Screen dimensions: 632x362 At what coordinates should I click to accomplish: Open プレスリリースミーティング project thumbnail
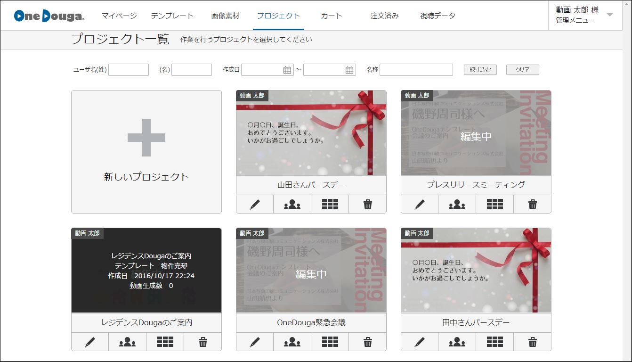(476, 133)
